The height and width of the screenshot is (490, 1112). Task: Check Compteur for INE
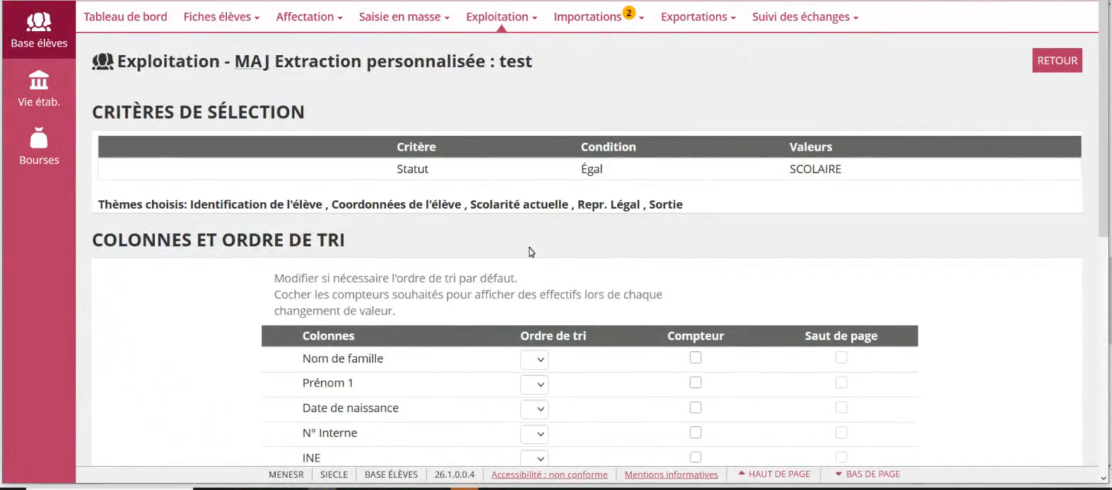coord(696,457)
